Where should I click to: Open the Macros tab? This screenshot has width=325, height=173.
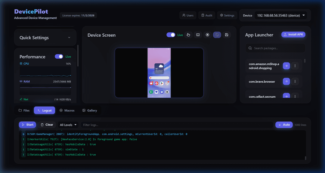click(67, 110)
